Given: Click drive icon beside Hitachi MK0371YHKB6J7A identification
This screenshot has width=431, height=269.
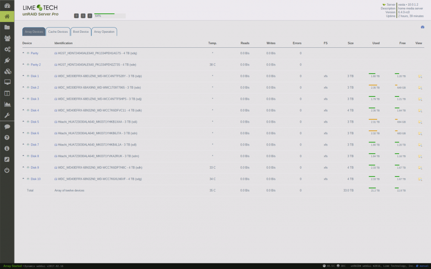Looking at the screenshot, I should 56,133.
